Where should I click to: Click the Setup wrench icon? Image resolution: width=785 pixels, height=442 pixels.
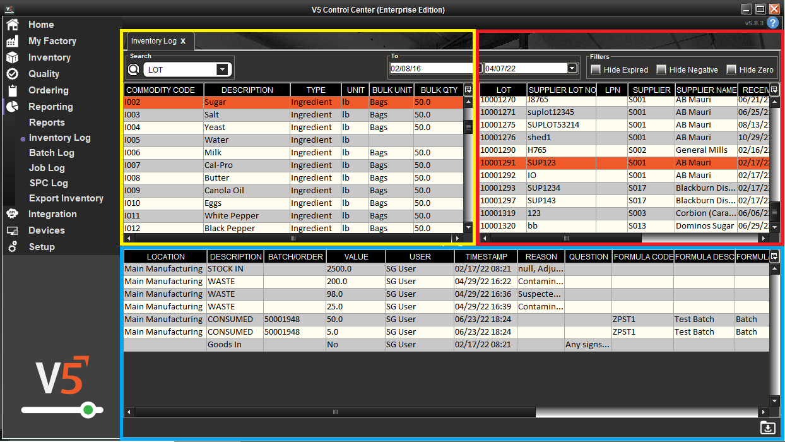[13, 246]
